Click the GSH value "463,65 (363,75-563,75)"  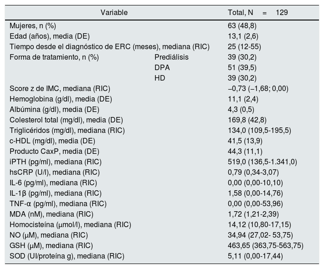[x=265, y=246]
